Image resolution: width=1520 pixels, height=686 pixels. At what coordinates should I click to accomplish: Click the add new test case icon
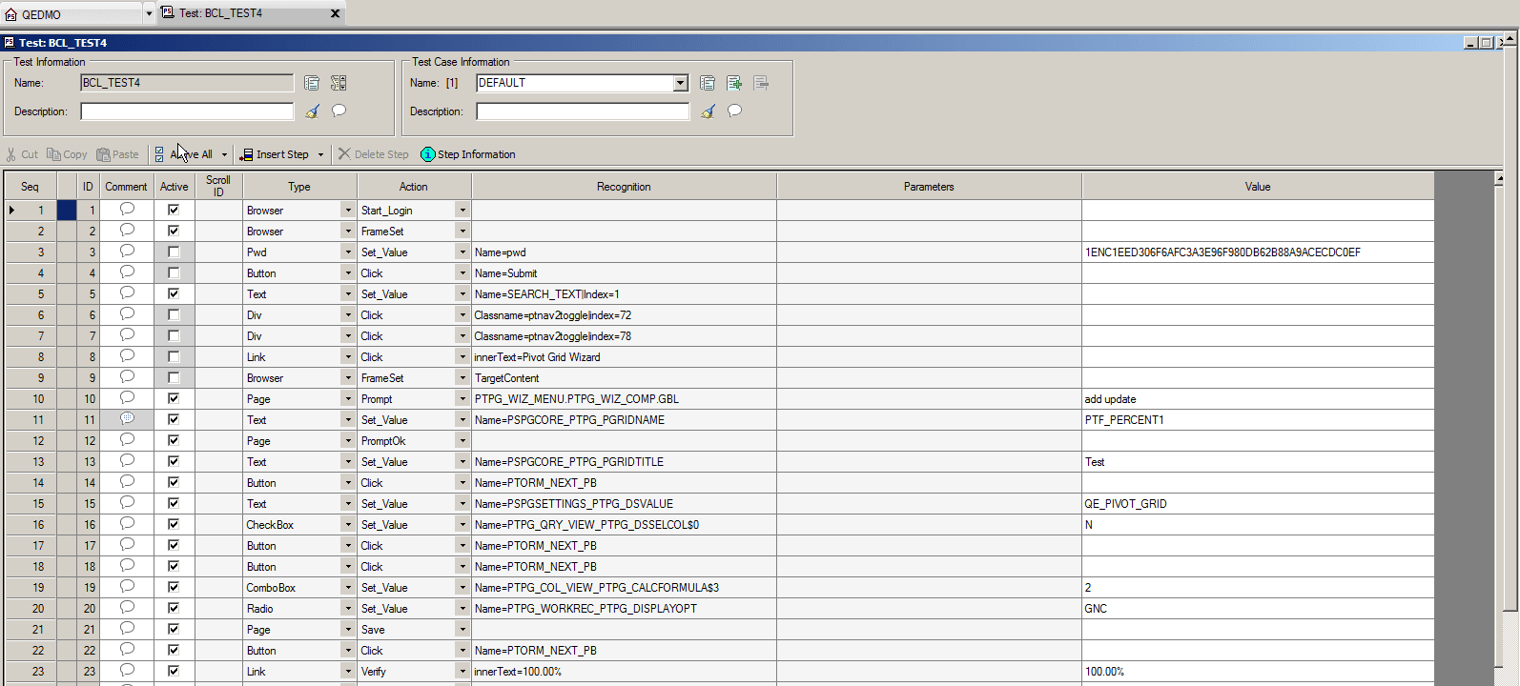point(734,83)
